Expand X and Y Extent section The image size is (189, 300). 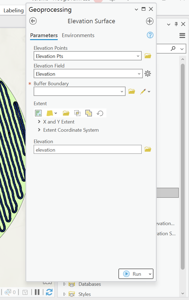39,122
